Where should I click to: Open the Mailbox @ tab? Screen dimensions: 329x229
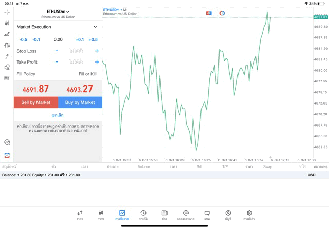pos(186,215)
